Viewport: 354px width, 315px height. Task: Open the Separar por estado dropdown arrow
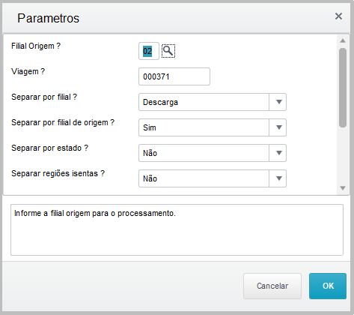[x=278, y=153]
